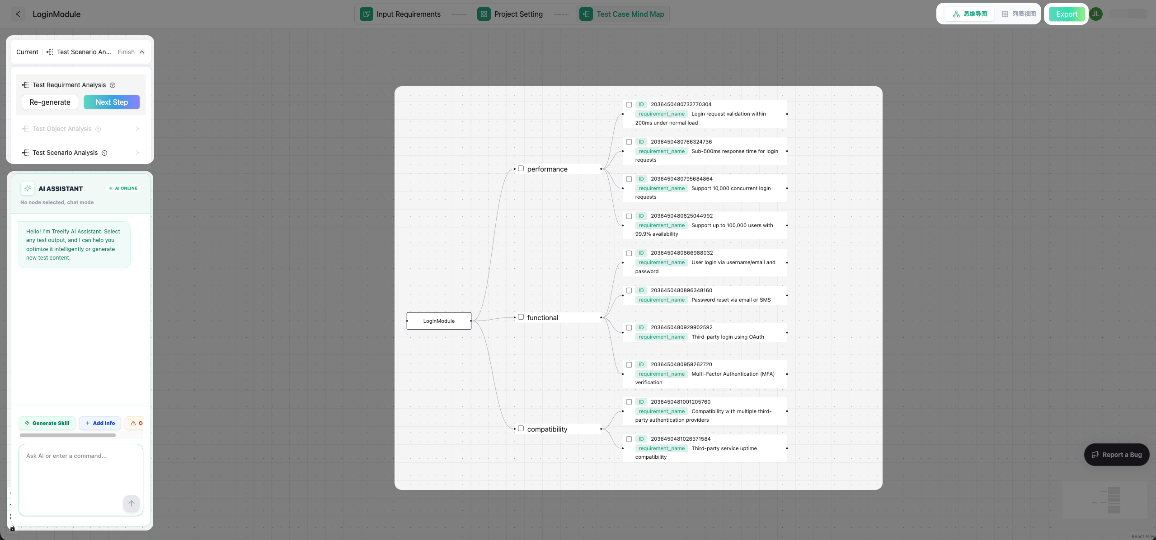Click the Input Requirements checklist icon
Image resolution: width=1156 pixels, height=540 pixels.
366,14
